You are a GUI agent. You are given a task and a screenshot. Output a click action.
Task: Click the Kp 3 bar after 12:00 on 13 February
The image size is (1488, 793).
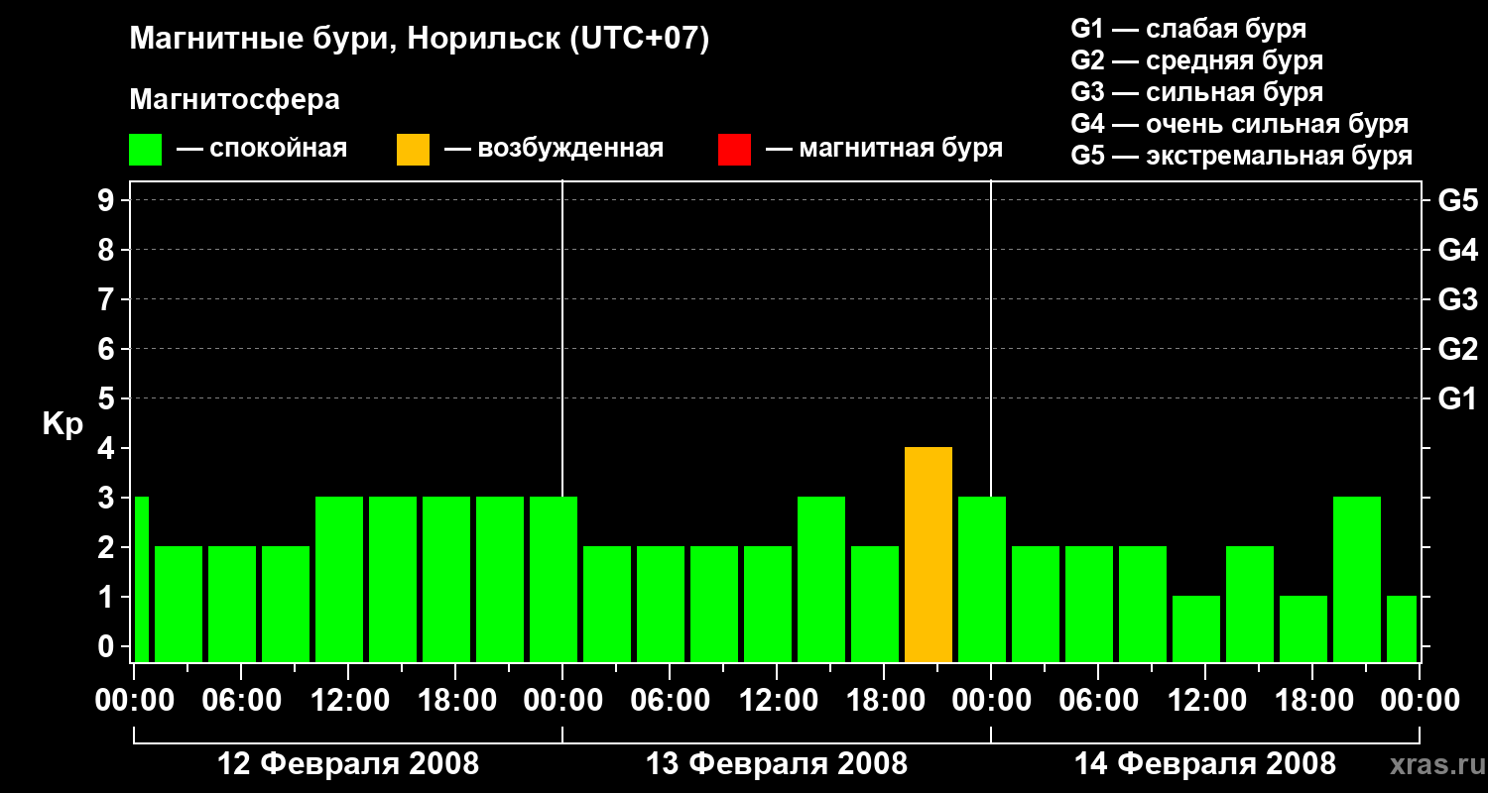pyautogui.click(x=821, y=580)
